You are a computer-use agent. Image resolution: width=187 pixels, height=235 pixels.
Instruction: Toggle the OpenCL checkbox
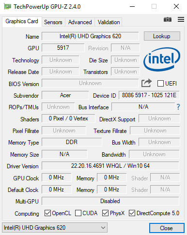(47, 213)
